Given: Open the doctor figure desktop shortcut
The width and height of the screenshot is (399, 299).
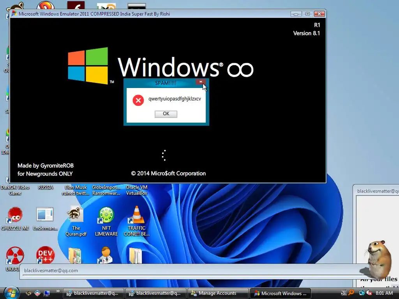Looking at the screenshot, I should [x=105, y=255].
